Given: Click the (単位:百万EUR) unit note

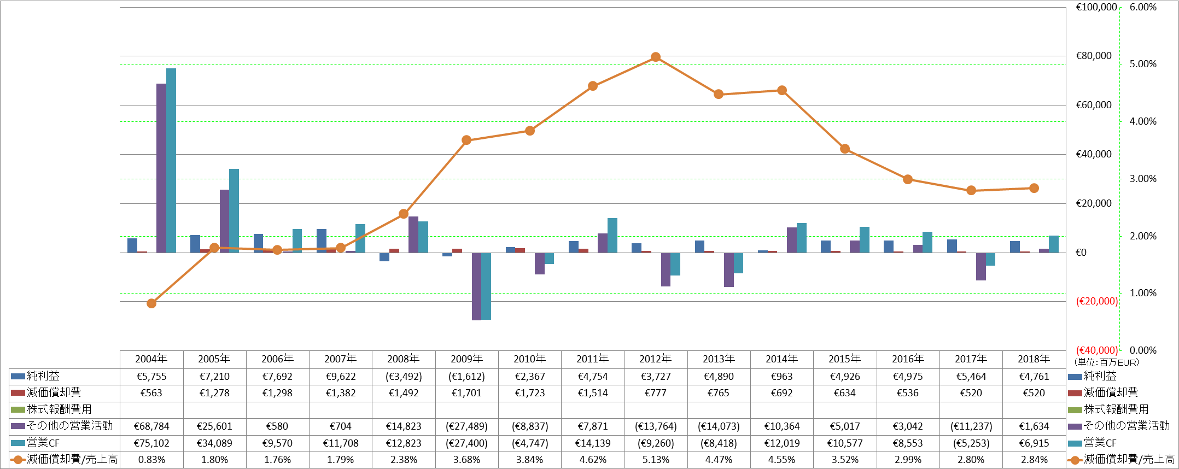Looking at the screenshot, I should [1107, 362].
